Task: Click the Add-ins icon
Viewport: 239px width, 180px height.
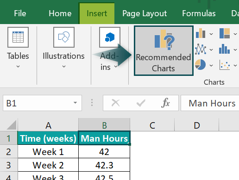Action: [110, 37]
